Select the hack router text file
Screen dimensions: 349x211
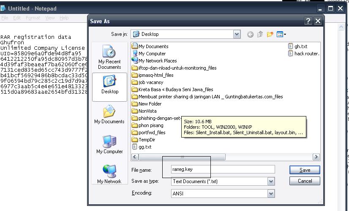304,54
